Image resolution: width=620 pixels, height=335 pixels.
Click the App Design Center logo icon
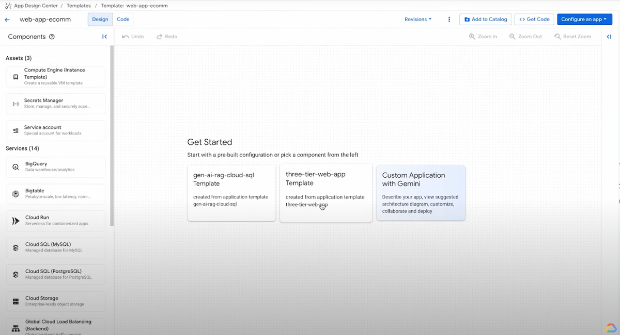point(8,6)
